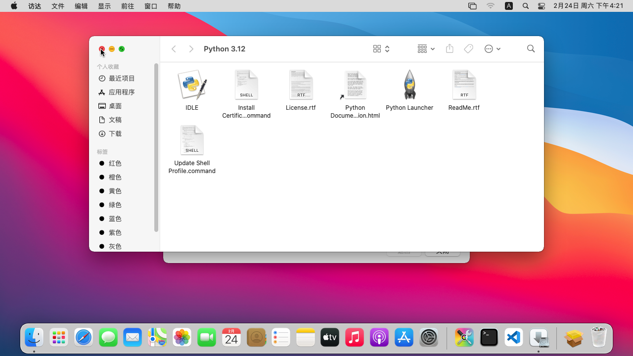Screen dimensions: 633x356
Task: Select Python Documentation.html shortcut
Action: tap(355, 85)
